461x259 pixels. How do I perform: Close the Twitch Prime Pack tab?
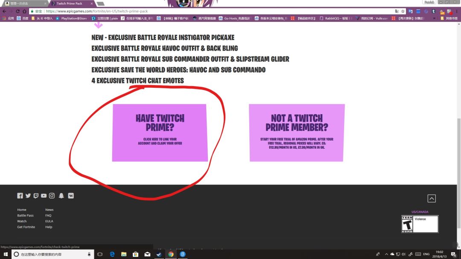[91, 3]
